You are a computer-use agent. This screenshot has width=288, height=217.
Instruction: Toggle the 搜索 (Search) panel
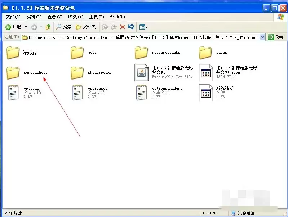64,27
